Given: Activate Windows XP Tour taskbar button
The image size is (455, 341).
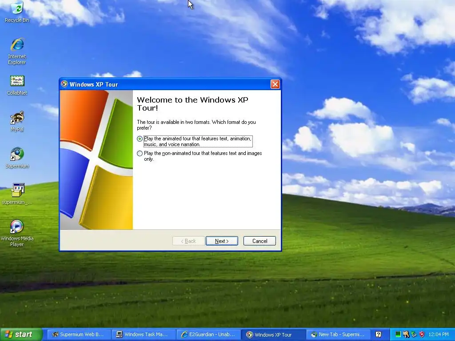Looking at the screenshot, I should [x=274, y=335].
